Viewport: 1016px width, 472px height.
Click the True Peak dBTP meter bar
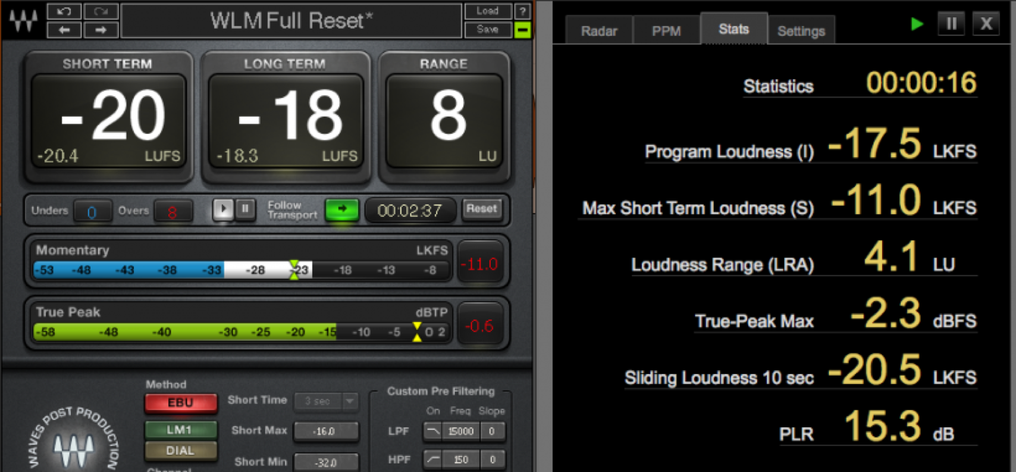tap(243, 332)
